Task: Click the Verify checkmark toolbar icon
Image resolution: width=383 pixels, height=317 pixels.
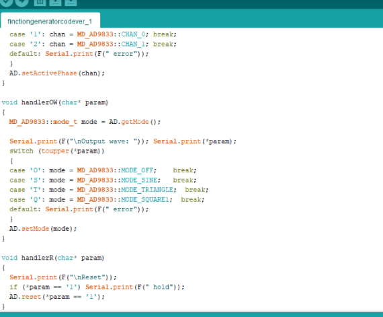Action: click(x=5, y=2)
